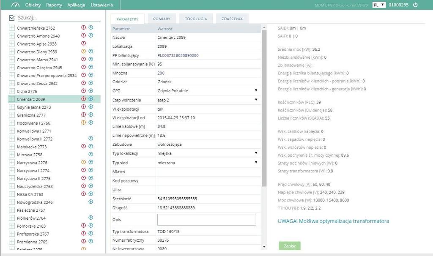Click red alert icon for Promienna 2765

click(x=83, y=241)
